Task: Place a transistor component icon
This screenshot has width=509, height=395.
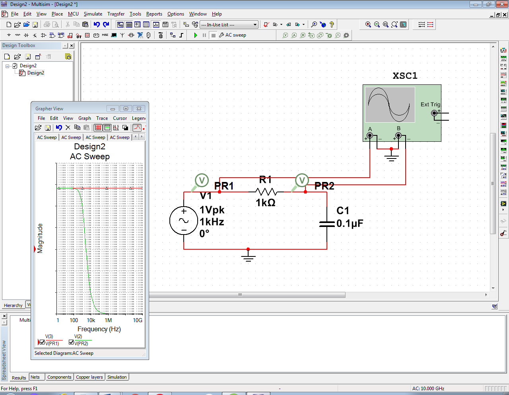Action: click(35, 35)
